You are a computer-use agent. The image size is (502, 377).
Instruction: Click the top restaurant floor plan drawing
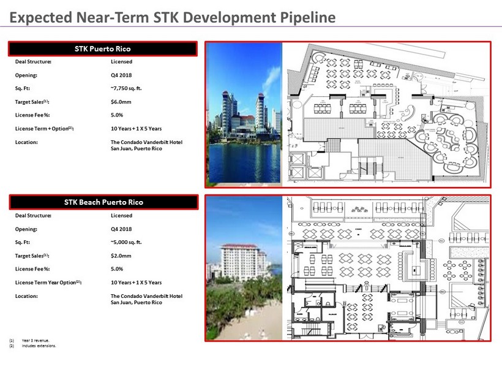[x=386, y=113]
